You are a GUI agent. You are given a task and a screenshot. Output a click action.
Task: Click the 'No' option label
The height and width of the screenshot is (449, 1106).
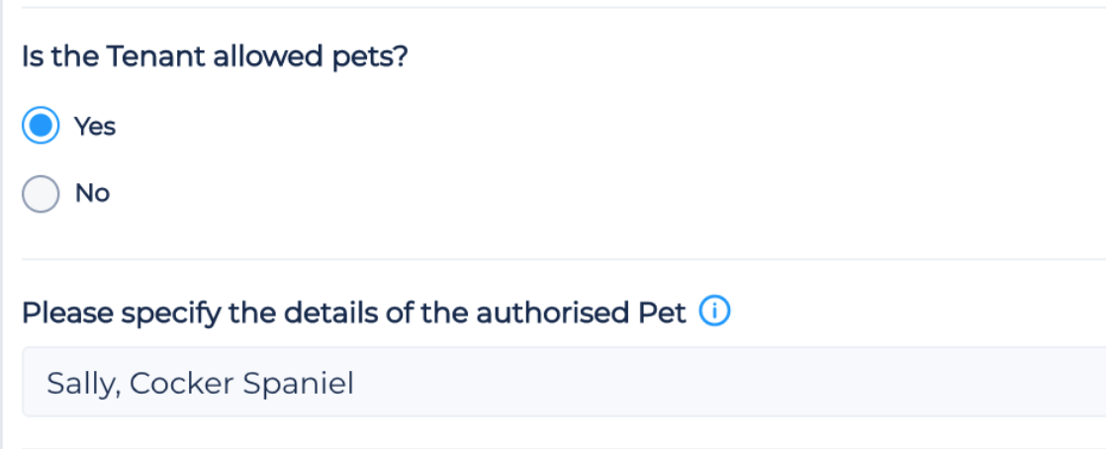pyautogui.click(x=92, y=193)
